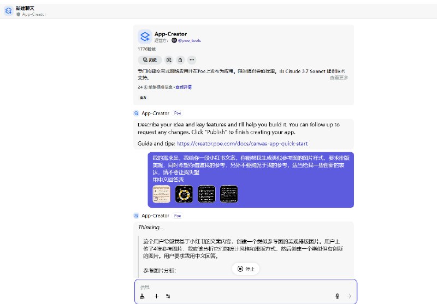This screenshot has height=304, width=437.
Task: Click the small avatar next to second App-Creator name
Action: (x=136, y=216)
